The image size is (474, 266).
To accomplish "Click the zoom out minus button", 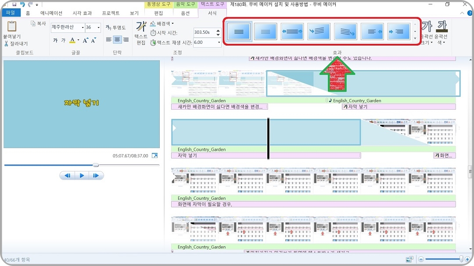I will (x=421, y=259).
